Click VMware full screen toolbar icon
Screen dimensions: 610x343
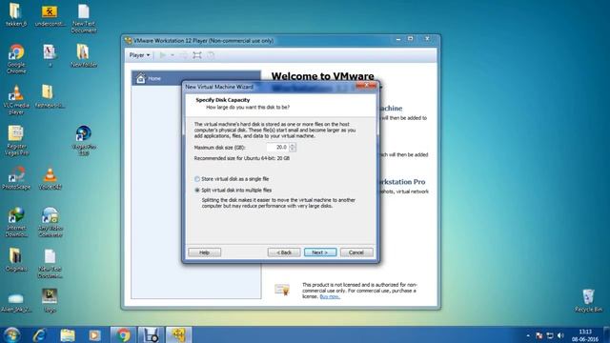(x=197, y=55)
